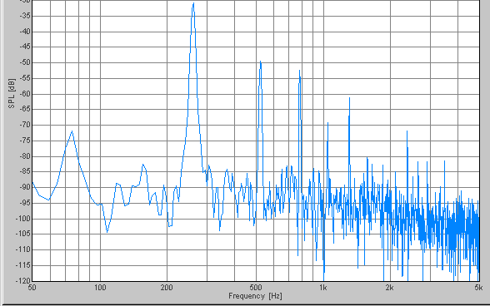Click the SPL [dB] axis label
This screenshot has height=306, width=490.
[12, 94]
